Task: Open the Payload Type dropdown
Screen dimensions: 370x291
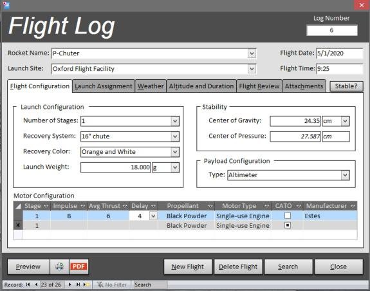Action: [345, 175]
